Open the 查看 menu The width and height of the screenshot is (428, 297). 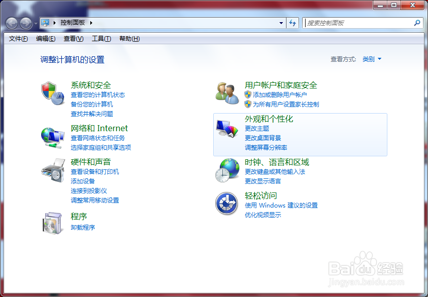(x=73, y=38)
